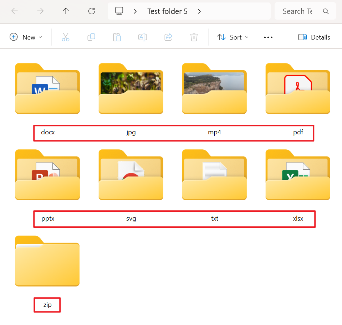The height and width of the screenshot is (325, 342).
Task: Select the docx folder icon
Action: [47, 88]
